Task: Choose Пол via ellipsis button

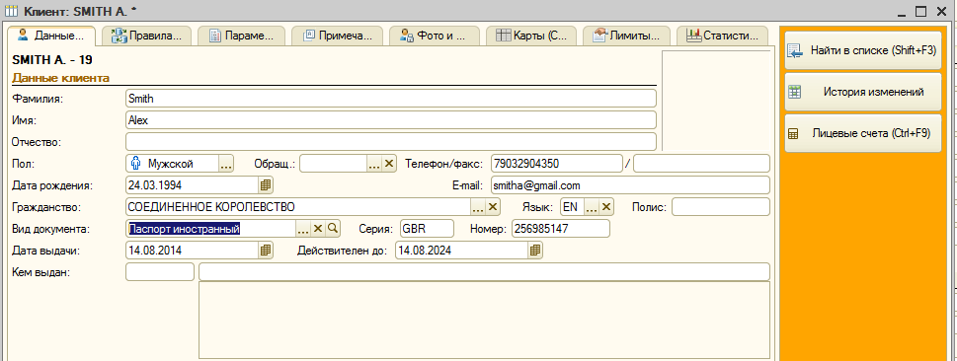Action: pos(226,164)
